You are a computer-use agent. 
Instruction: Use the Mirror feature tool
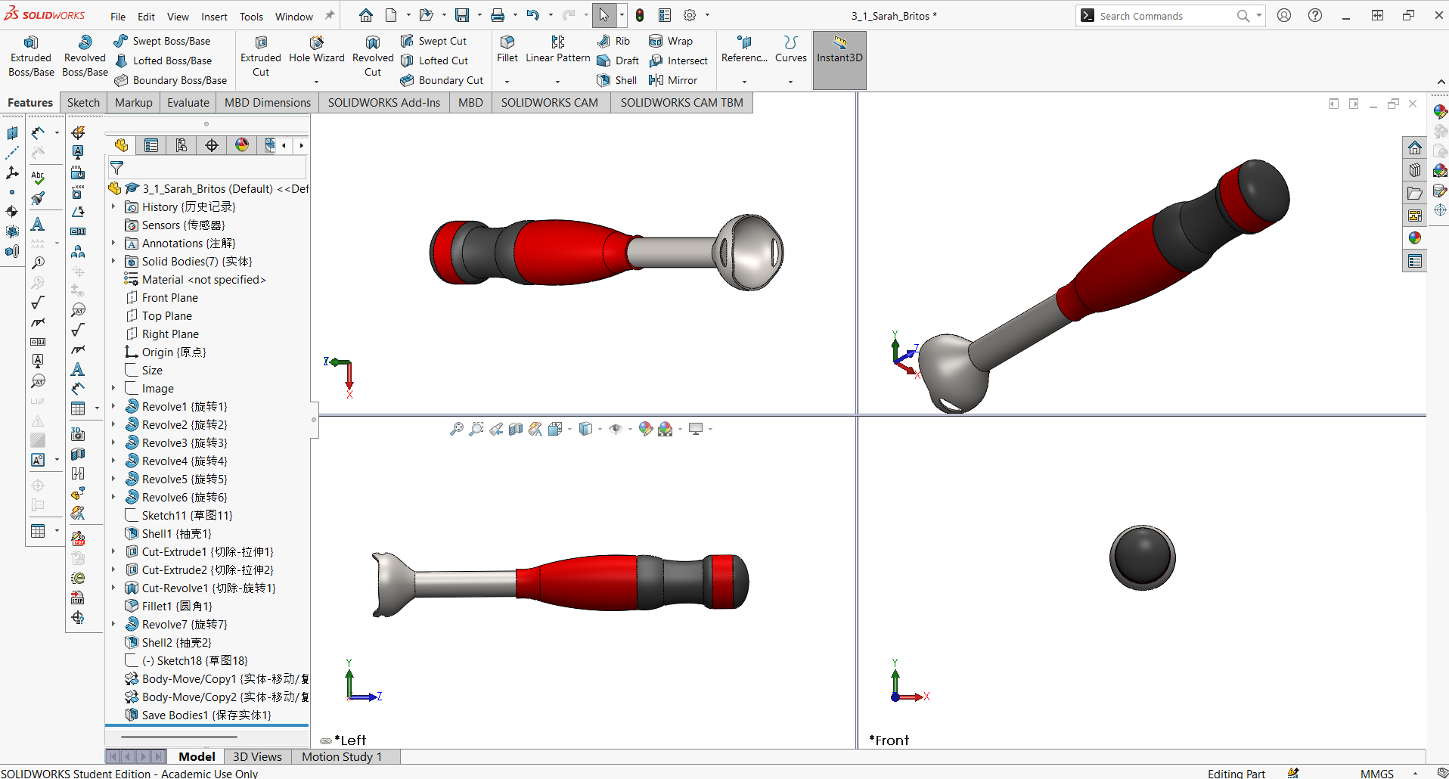coord(673,80)
